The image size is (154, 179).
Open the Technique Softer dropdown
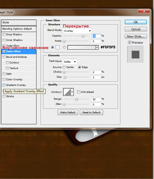coord(70,62)
